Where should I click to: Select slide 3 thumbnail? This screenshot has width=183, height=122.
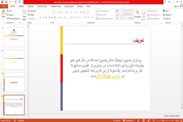14,82
